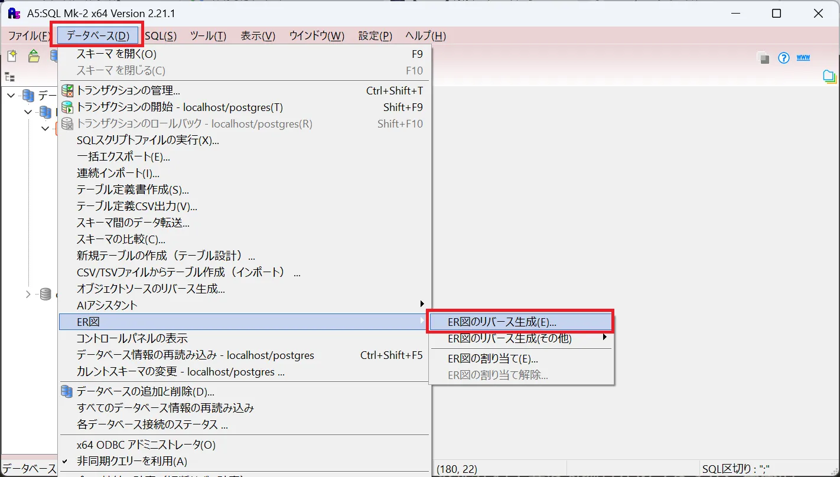This screenshot has height=477, width=840.
Task: Expand the ER図 submenu
Action: (x=245, y=322)
